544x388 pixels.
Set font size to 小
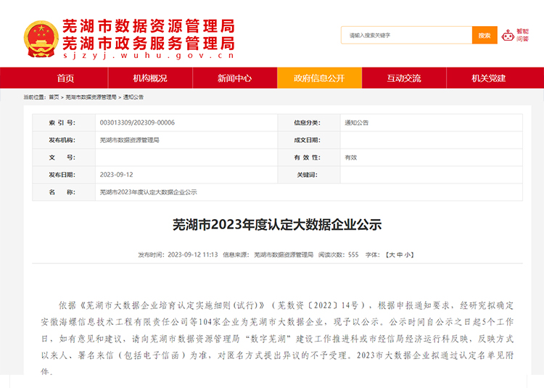coord(408,255)
